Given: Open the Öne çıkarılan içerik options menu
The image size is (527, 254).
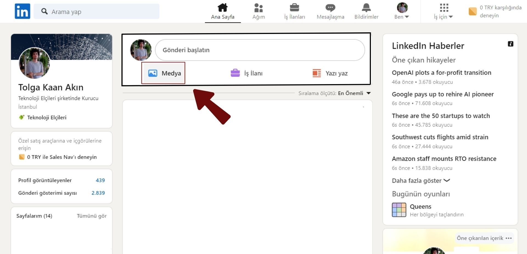Looking at the screenshot, I should pos(509,238).
